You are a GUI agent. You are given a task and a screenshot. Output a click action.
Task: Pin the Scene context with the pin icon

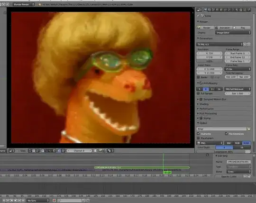(x=198, y=16)
